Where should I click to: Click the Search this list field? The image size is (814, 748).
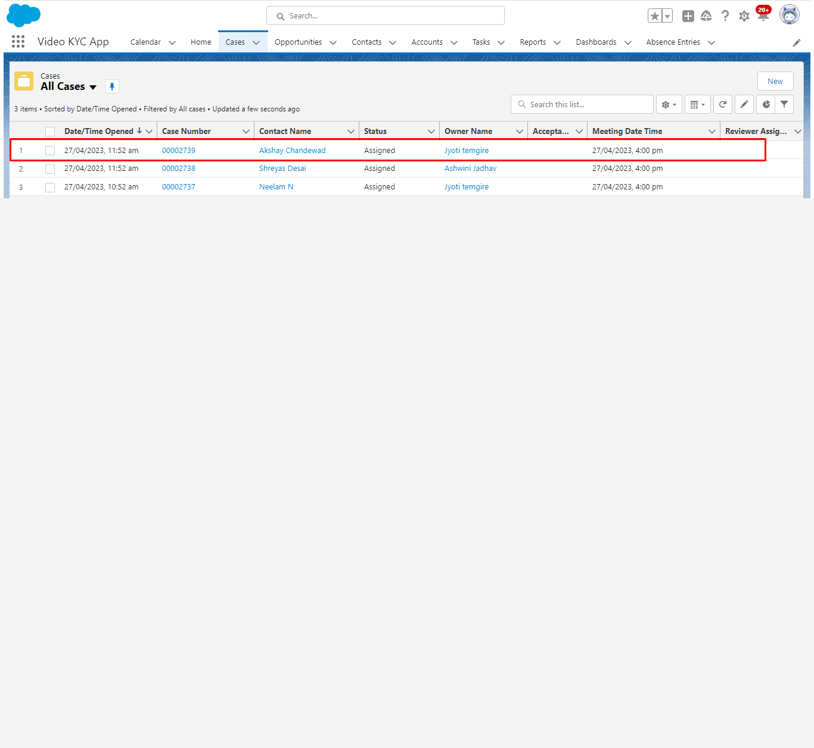coord(582,104)
